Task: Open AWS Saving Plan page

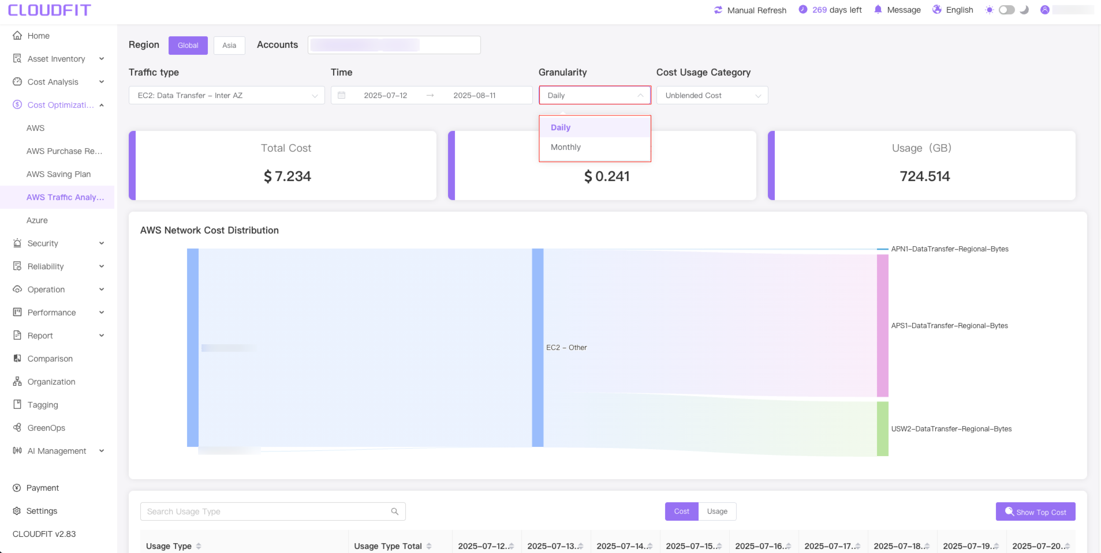Action: pos(58,174)
